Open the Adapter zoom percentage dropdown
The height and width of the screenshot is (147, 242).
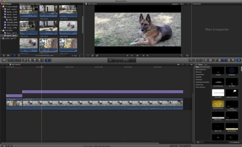pyautogui.click(x=178, y=4)
